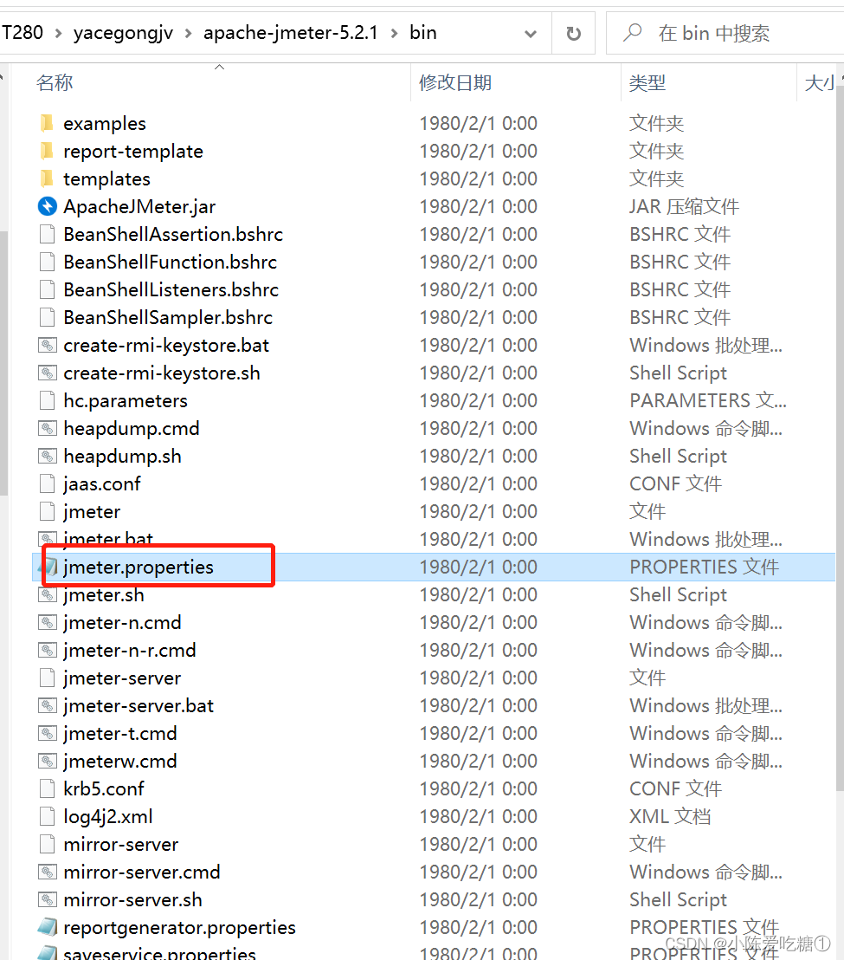Select the jmeter.properties file name

coord(139,567)
